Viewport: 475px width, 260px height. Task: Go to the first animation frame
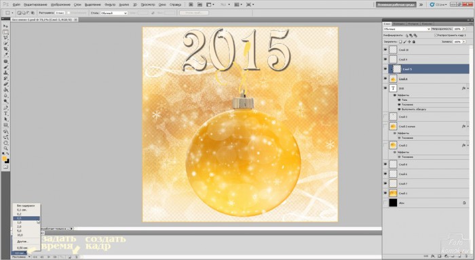coord(35,257)
